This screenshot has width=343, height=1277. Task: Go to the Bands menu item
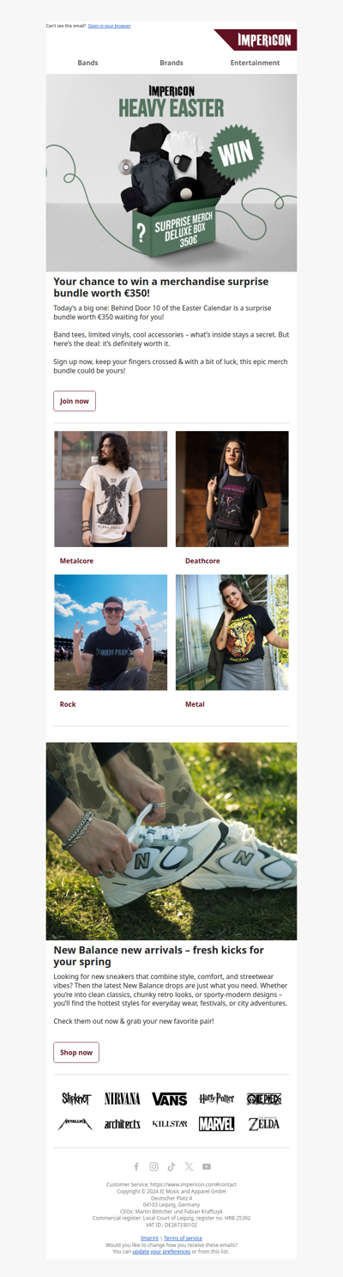pos(87,63)
